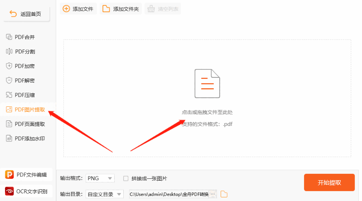Viewport: 362px width, 201px height.
Task: Click the 添加文件 button label
Action: point(83,9)
